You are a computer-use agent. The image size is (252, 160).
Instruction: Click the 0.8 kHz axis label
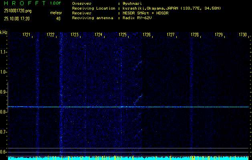[x=3, y=112]
